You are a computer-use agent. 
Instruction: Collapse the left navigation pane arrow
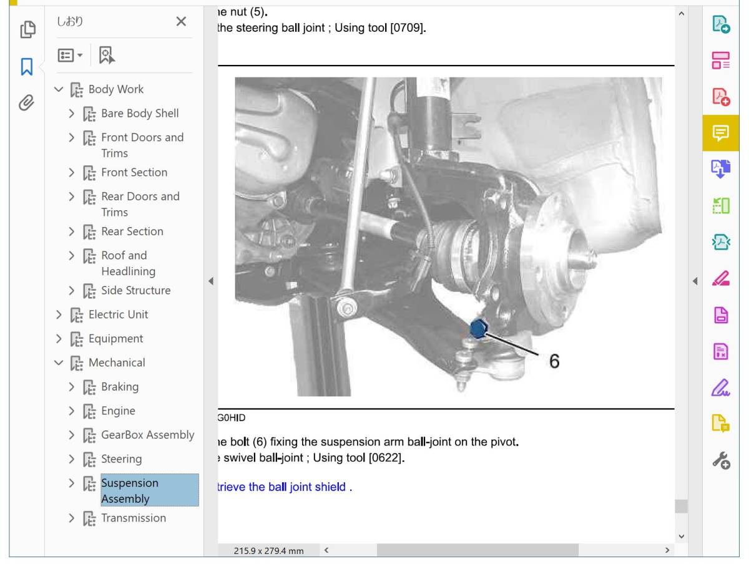pyautogui.click(x=210, y=281)
